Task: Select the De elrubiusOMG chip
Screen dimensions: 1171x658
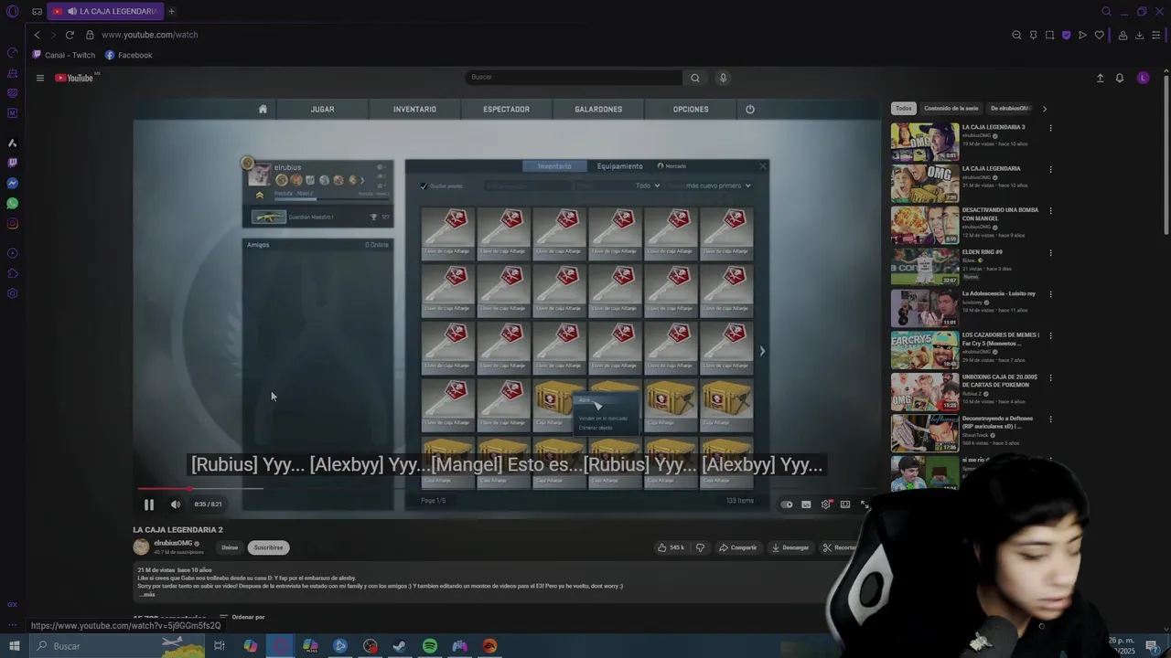Action: tap(1011, 109)
